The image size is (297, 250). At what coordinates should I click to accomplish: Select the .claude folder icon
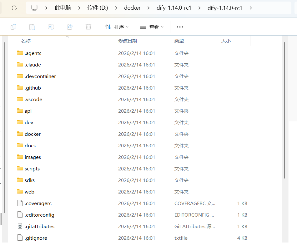(20, 65)
